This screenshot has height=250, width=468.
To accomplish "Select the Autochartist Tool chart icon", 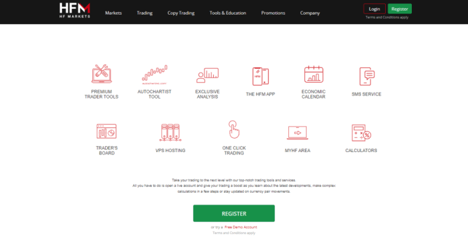I will pos(154,75).
